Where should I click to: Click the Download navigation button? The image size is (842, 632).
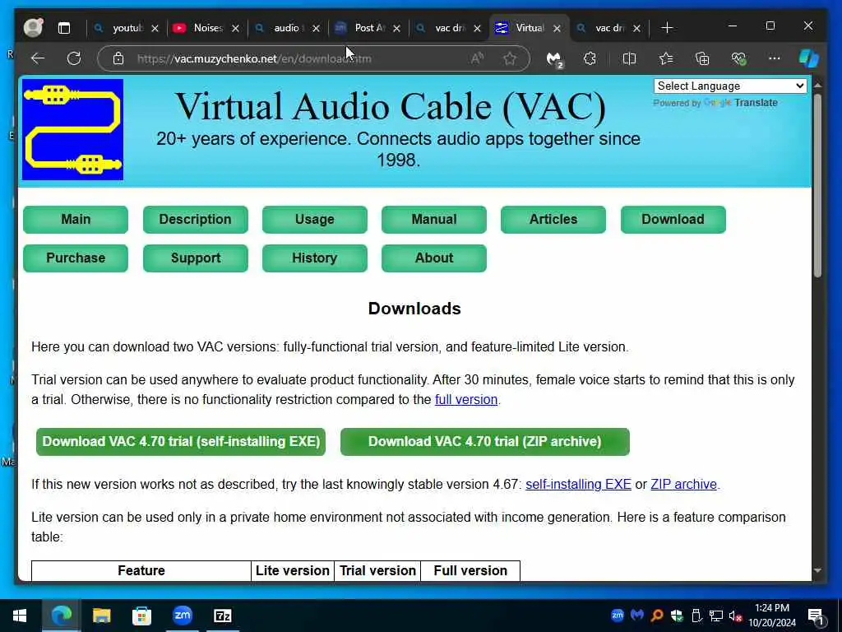[x=673, y=219]
